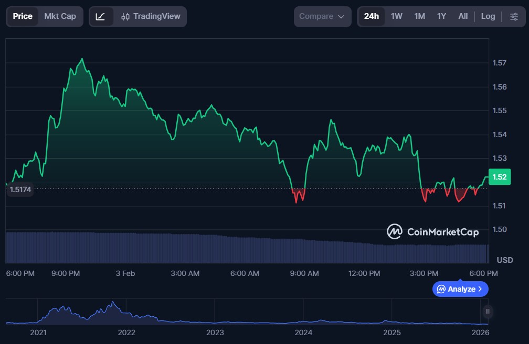
Task: Click 2024 on the range navigator timeline
Action: (303, 332)
